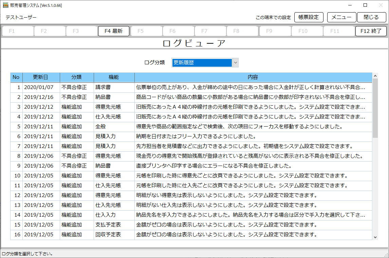Click the 分類 column header
Viewport: 389px width, 258px height.
coord(77,77)
